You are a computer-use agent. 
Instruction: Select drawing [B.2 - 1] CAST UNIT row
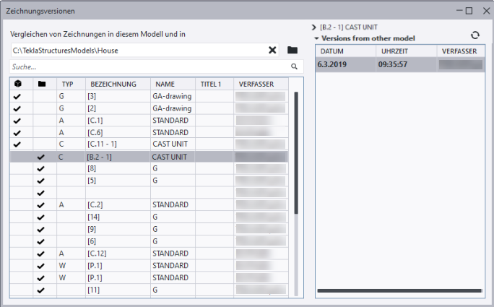pos(149,157)
